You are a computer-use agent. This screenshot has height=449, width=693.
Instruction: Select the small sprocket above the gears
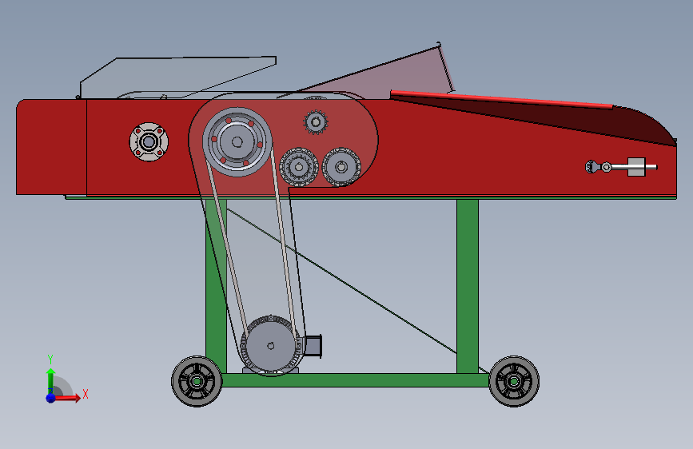pyautogui.click(x=316, y=122)
